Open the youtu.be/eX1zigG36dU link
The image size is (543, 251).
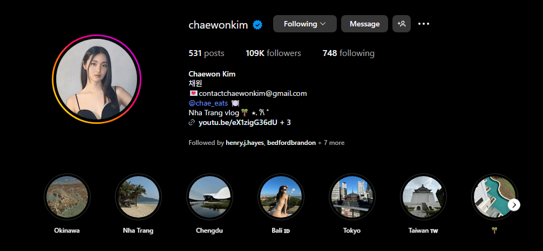[237, 122]
